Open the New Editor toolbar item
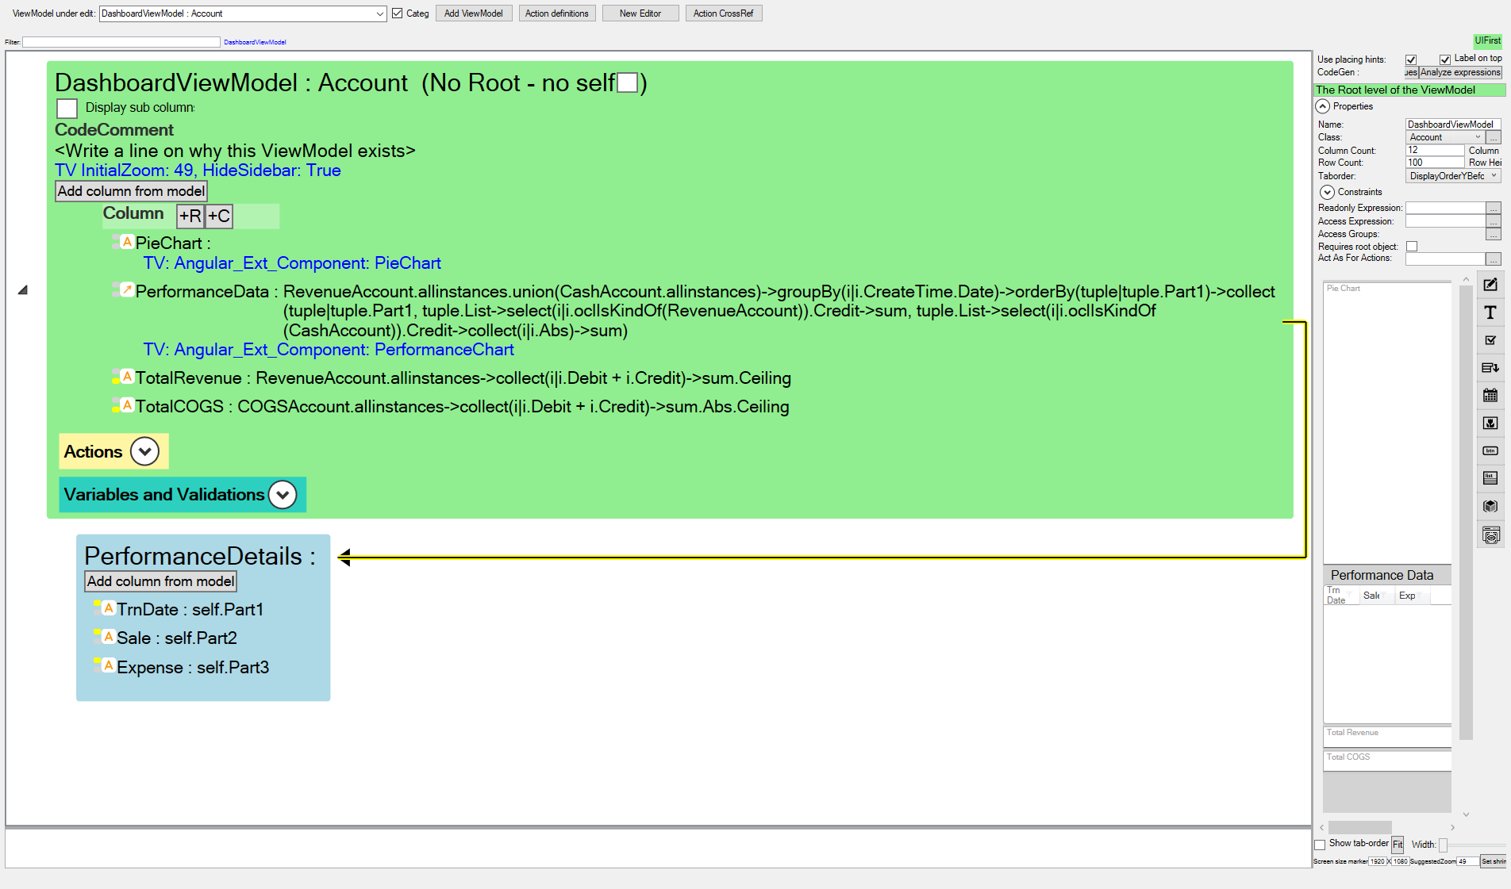1511x889 pixels. 640,13
